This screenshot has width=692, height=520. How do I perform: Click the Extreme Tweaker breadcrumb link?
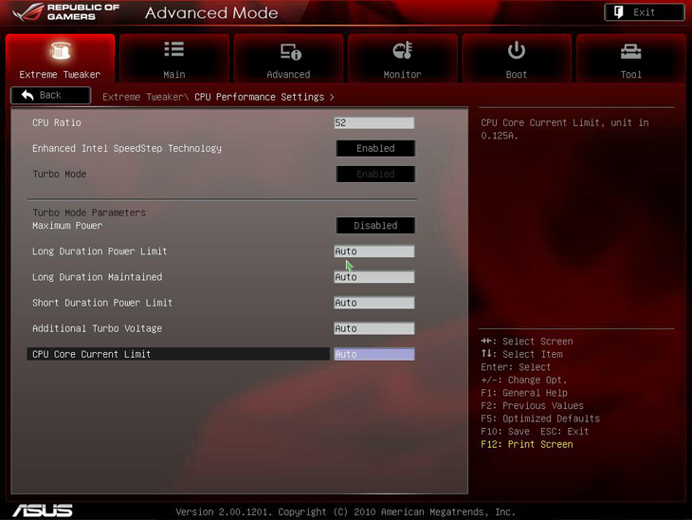pos(143,97)
